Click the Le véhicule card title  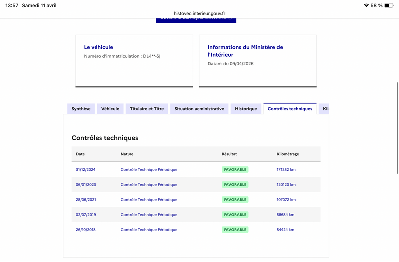[98, 47]
